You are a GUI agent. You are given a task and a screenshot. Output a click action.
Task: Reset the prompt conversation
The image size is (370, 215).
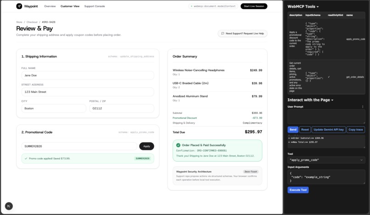[305, 130]
